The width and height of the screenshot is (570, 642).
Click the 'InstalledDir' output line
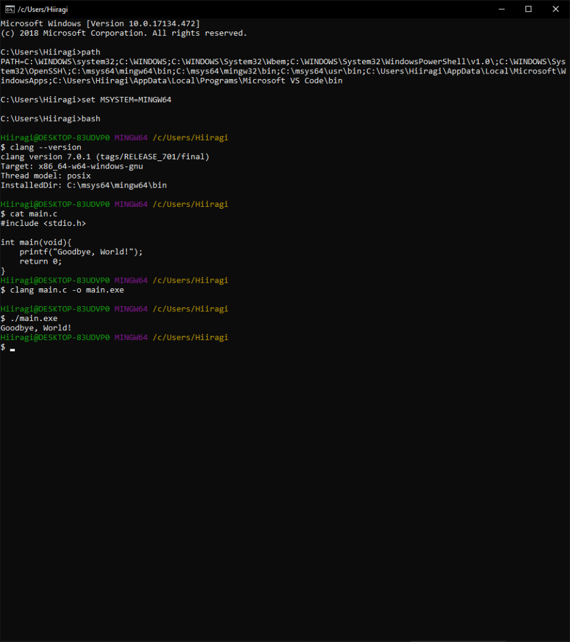pyautogui.click(x=83, y=185)
